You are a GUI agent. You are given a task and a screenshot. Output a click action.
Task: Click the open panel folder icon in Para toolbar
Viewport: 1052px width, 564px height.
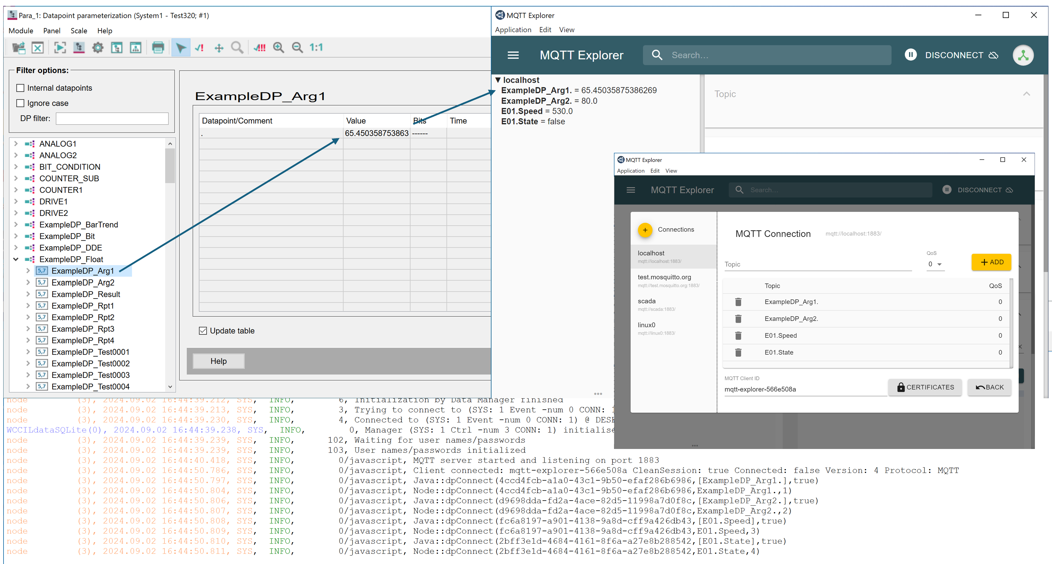(18, 48)
